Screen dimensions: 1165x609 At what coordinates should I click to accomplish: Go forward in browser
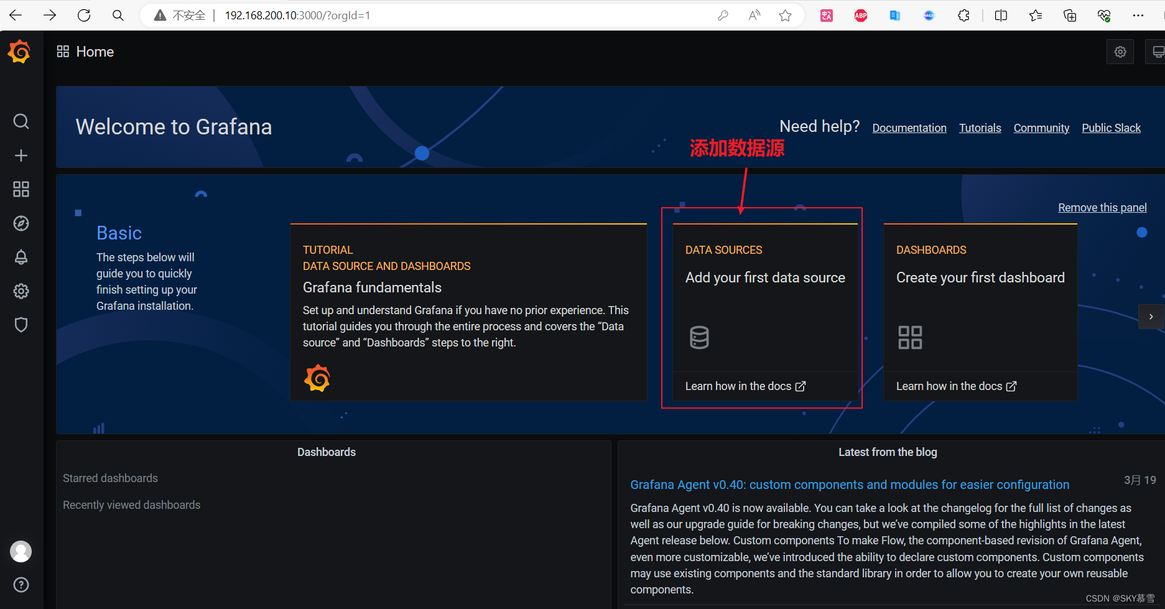(x=50, y=16)
